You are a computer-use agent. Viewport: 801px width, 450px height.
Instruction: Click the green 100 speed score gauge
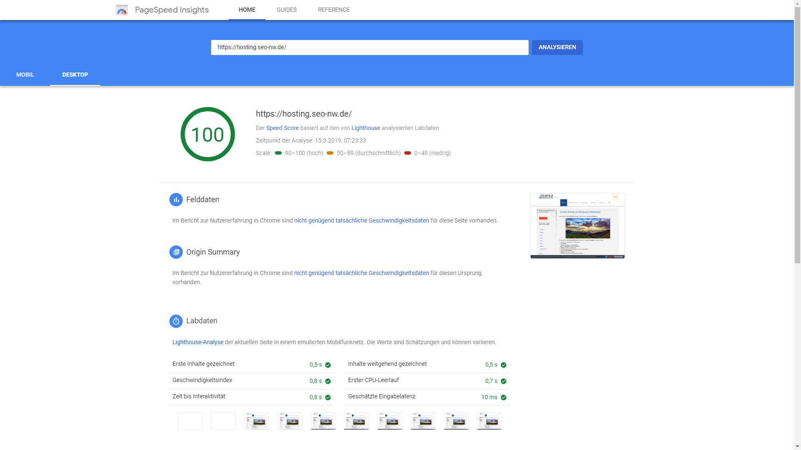tap(208, 134)
